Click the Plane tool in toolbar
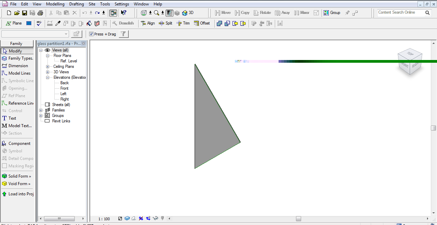Viewport: 437px width, 225px height. pyautogui.click(x=14, y=23)
